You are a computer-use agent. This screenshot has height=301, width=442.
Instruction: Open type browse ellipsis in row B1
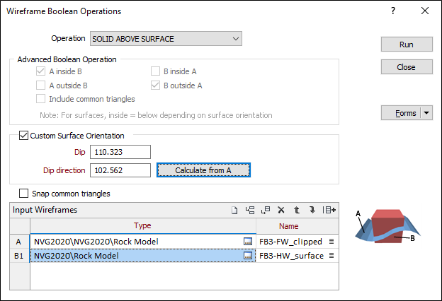pos(248,256)
